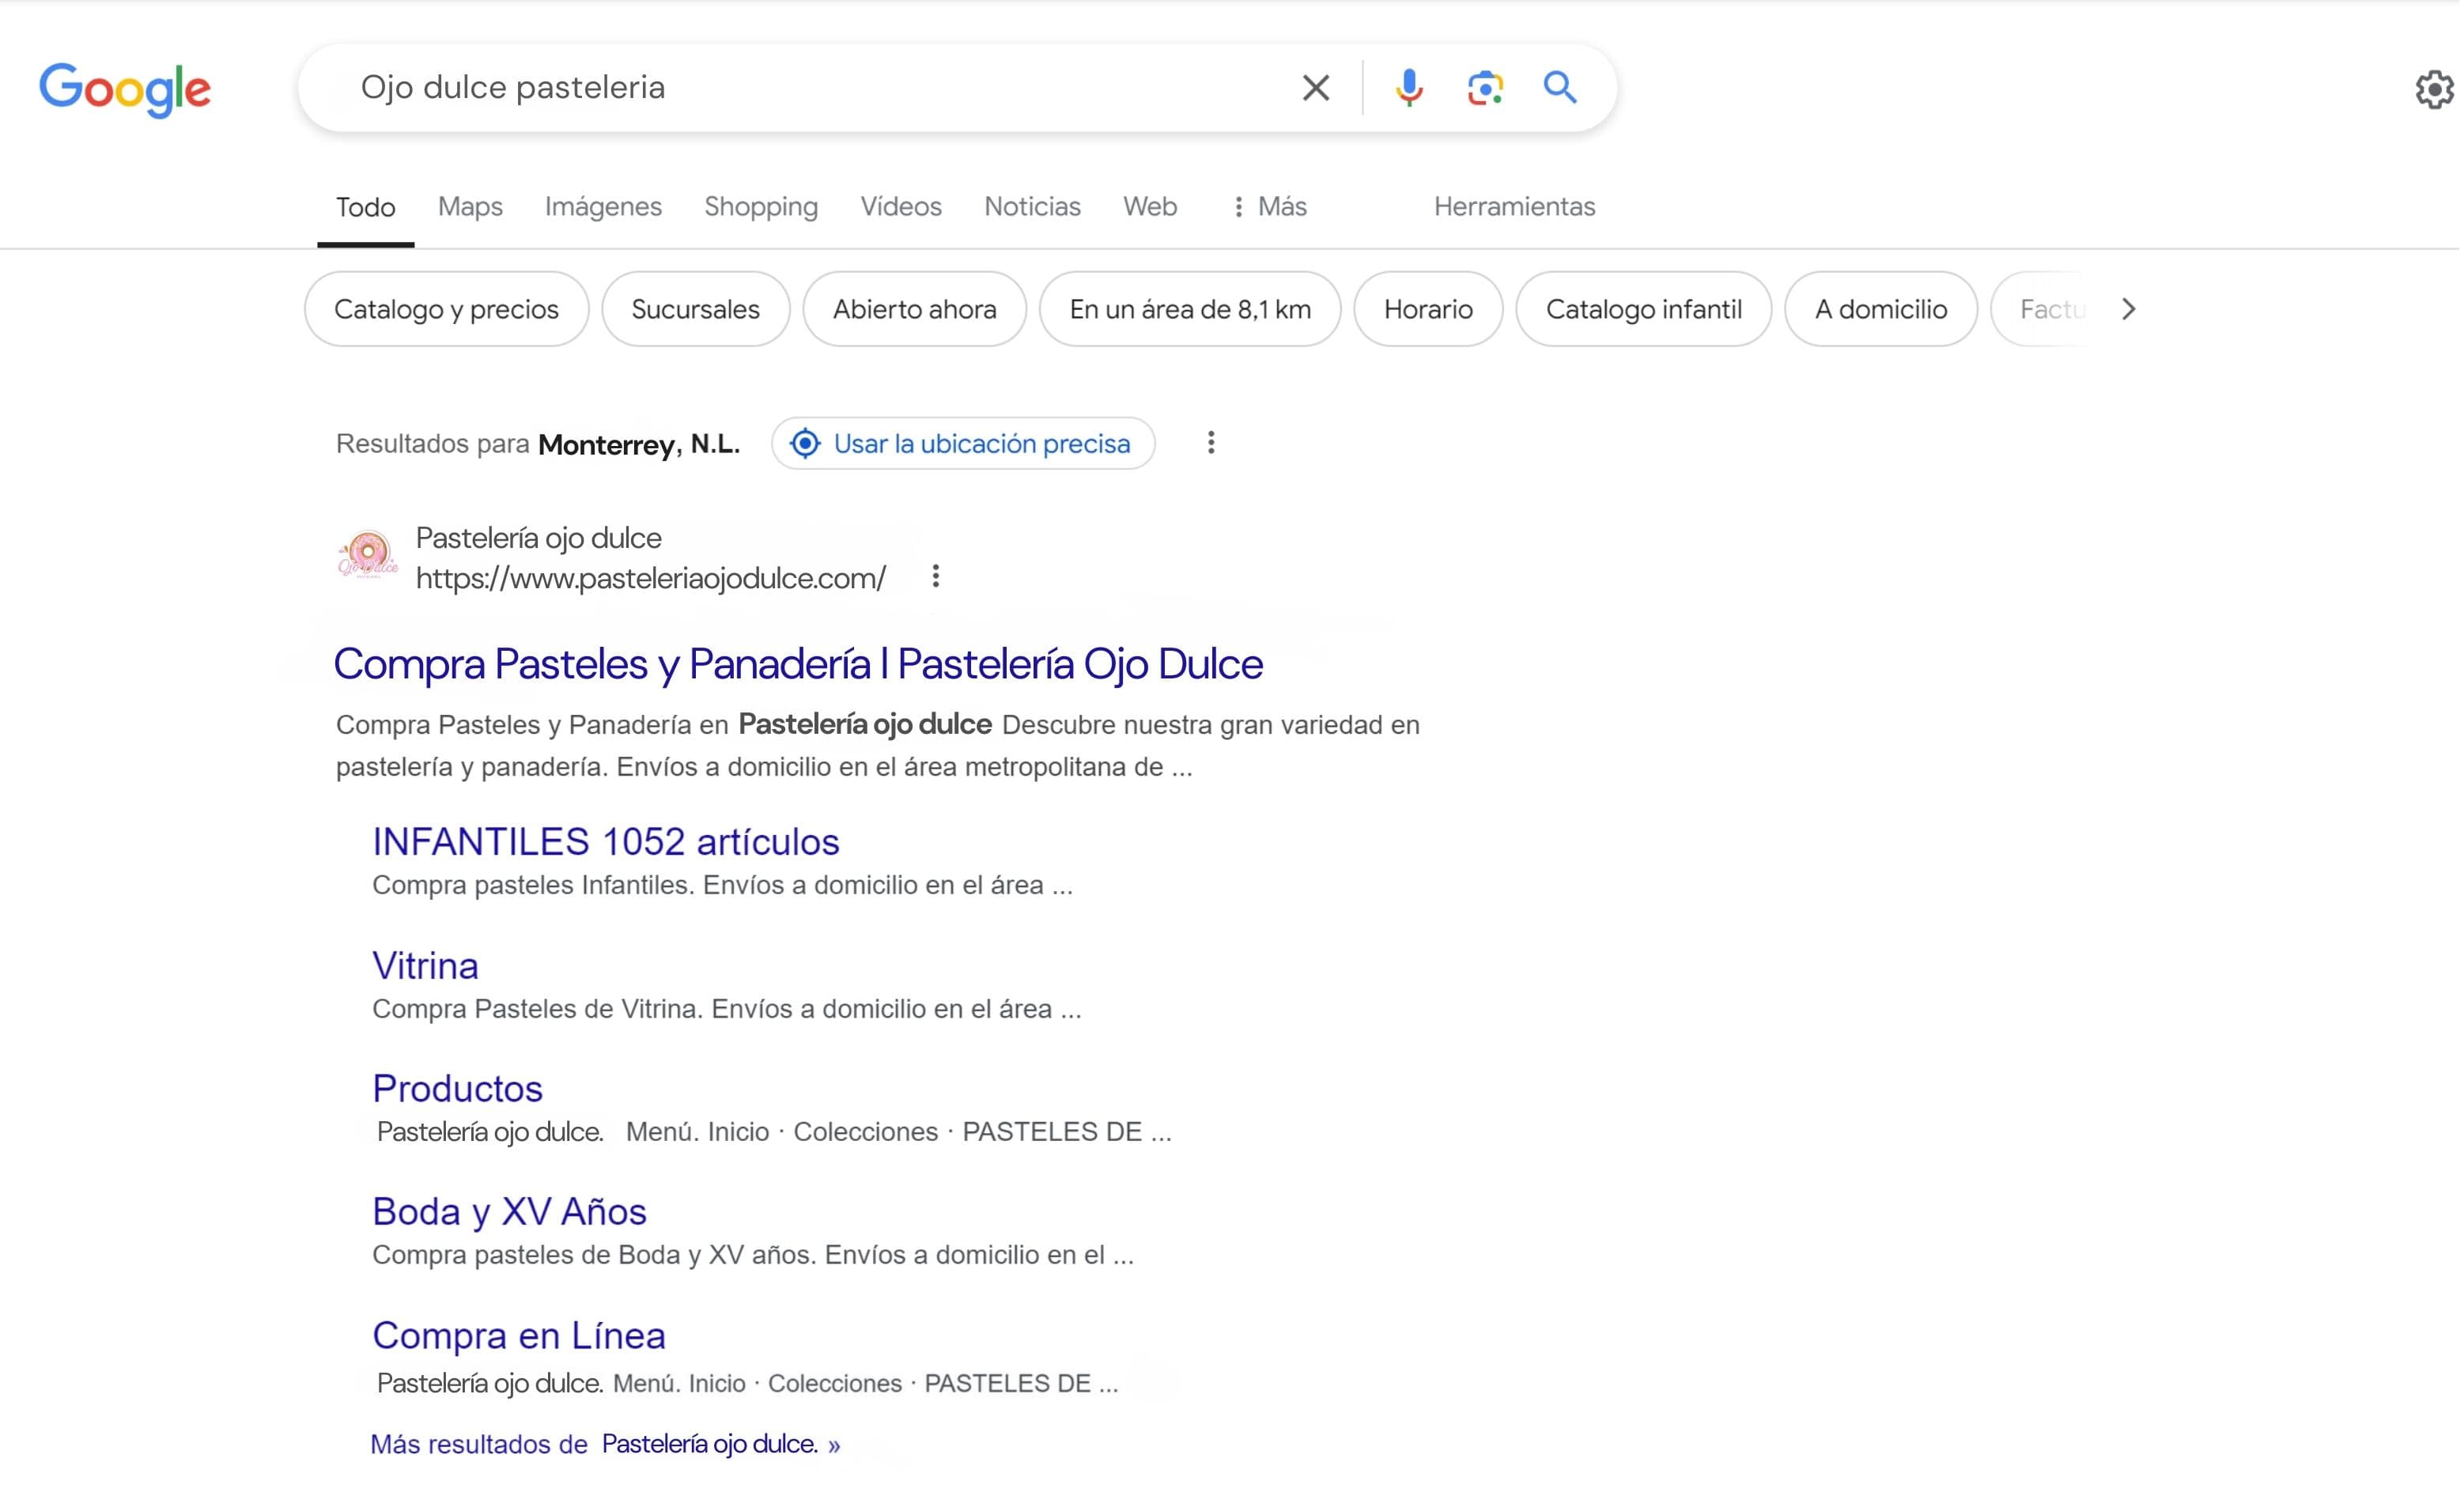Click Pastelería ojo dulce donut favicon

(368, 556)
